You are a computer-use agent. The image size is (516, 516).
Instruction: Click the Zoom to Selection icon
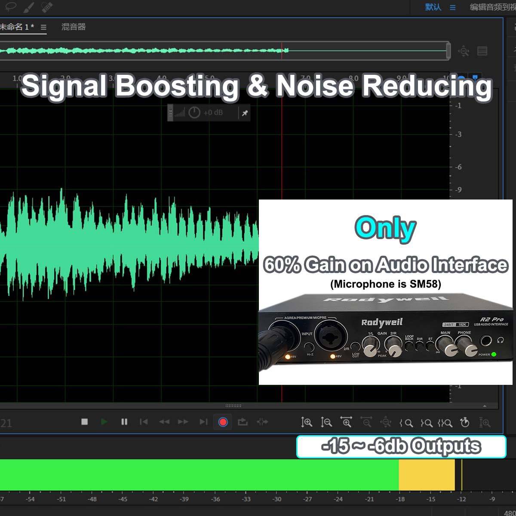pyautogui.click(x=445, y=423)
